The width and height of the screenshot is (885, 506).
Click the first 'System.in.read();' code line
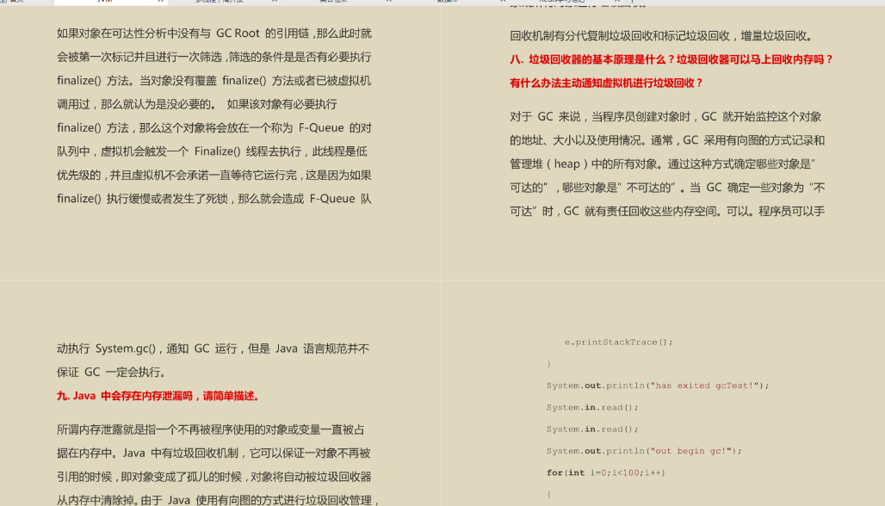(x=592, y=407)
